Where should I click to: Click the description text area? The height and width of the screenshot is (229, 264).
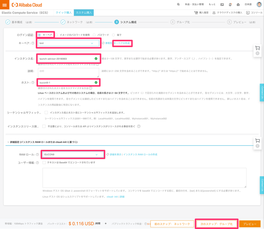68,73
